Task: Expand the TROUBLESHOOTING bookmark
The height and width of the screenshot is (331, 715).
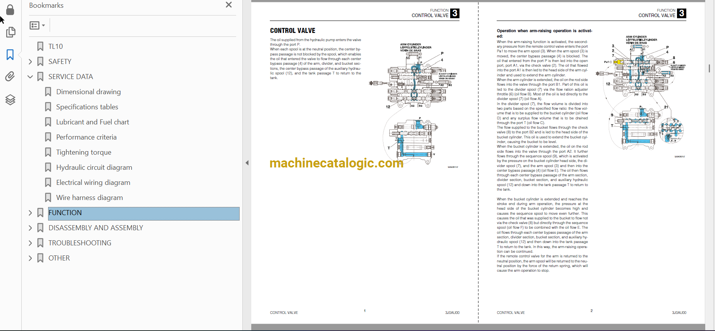Action: 30,243
